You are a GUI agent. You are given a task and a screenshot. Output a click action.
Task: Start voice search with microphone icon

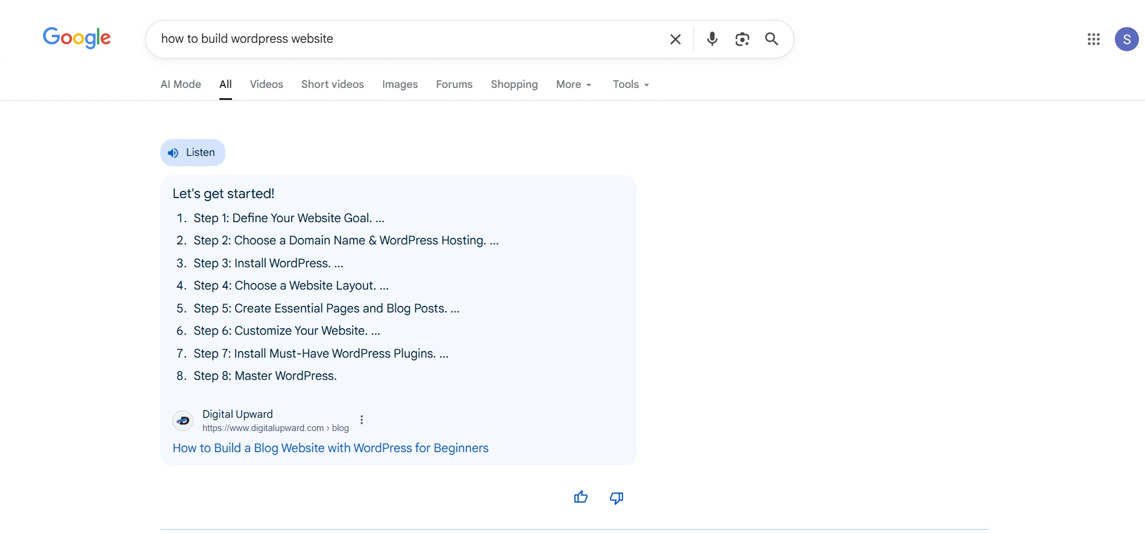pyautogui.click(x=712, y=39)
